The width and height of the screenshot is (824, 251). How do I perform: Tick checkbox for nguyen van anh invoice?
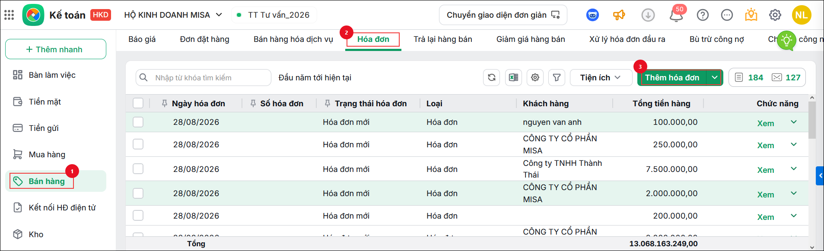pyautogui.click(x=138, y=122)
